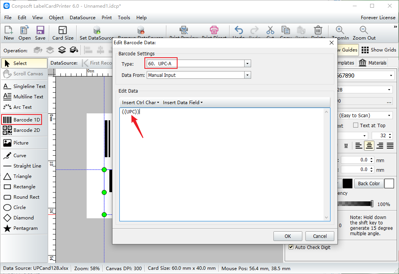The width and height of the screenshot is (399, 274).
Task: Pick the Round Rect shape tool
Action: pyautogui.click(x=24, y=197)
